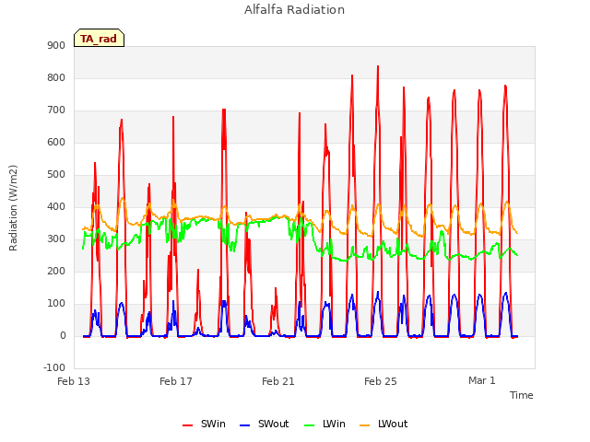Click the 400 y-axis tick label
The image size is (590, 442).
[x=56, y=206]
